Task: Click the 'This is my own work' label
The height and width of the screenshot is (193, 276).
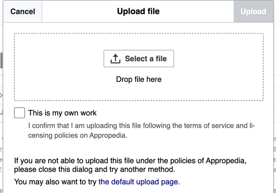Action: point(62,113)
